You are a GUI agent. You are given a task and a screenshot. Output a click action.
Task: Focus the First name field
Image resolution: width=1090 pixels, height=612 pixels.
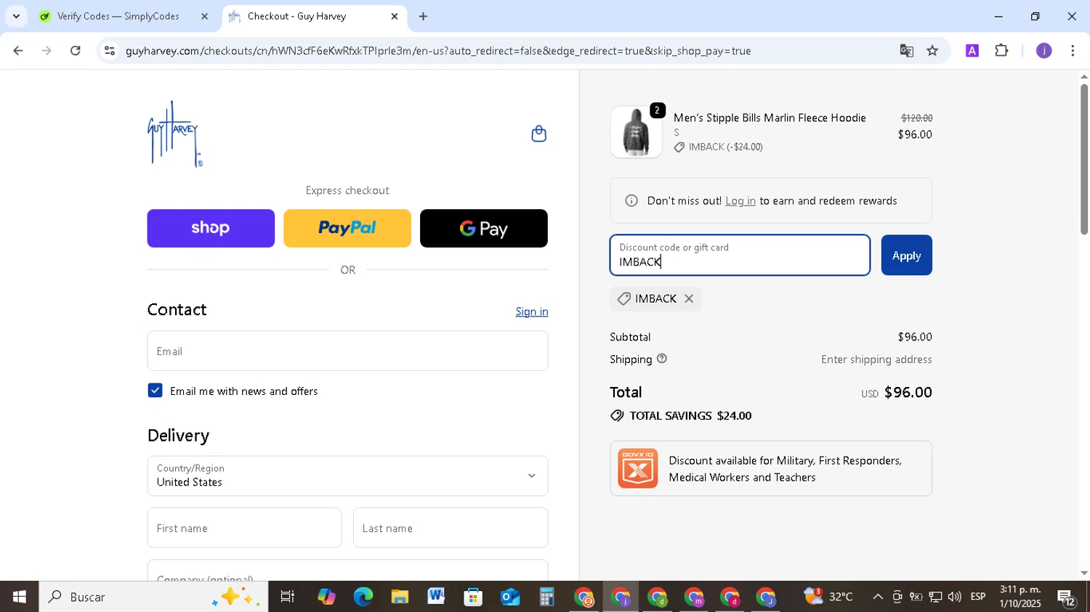244,528
